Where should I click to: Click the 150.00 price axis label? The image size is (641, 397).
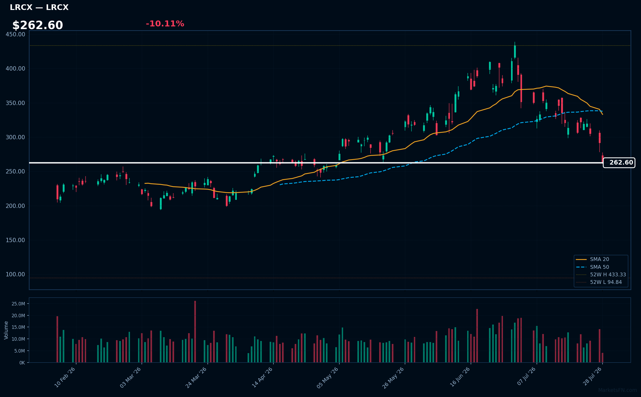(15, 240)
